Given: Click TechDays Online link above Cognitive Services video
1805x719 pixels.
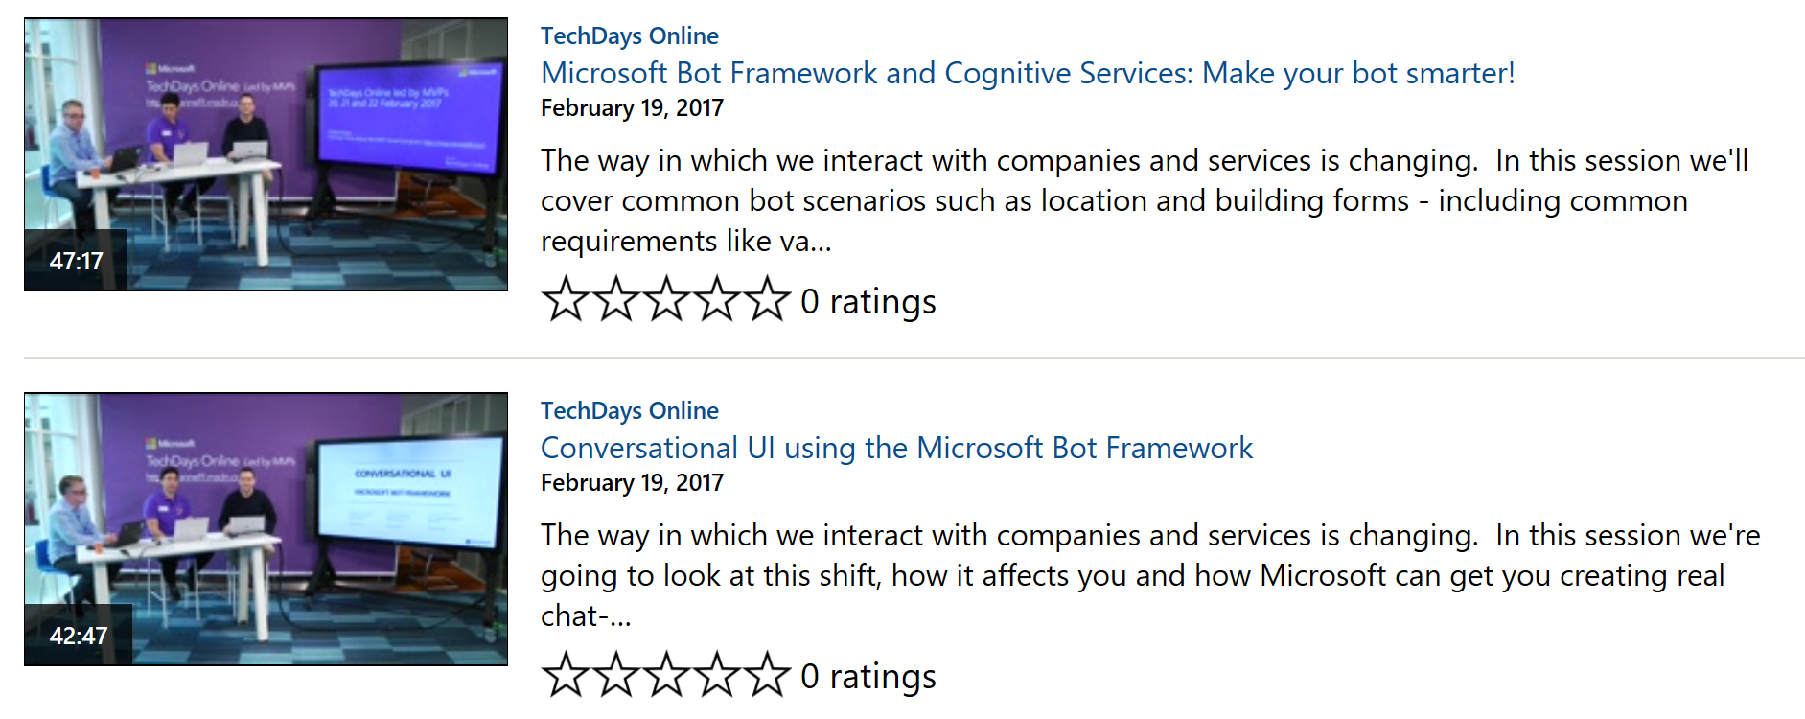Looking at the screenshot, I should (629, 35).
